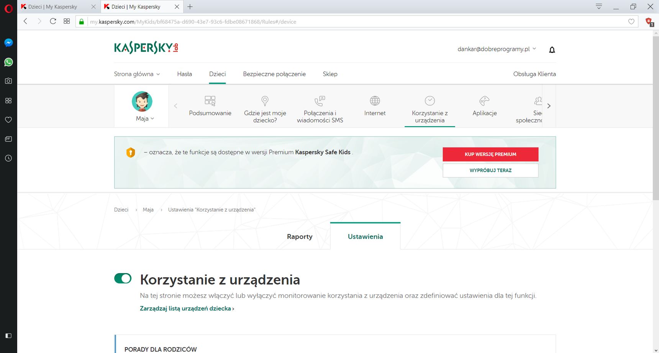Viewport: 659px width, 353px height.
Task: Click the scrollbar down arrow
Action: [656, 350]
